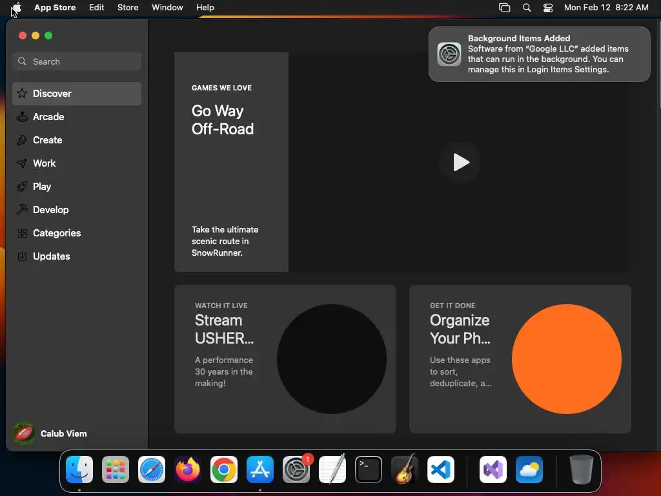Launch Visual Studio from the Dock
Viewport: 661px width, 496px height.
coord(493,470)
